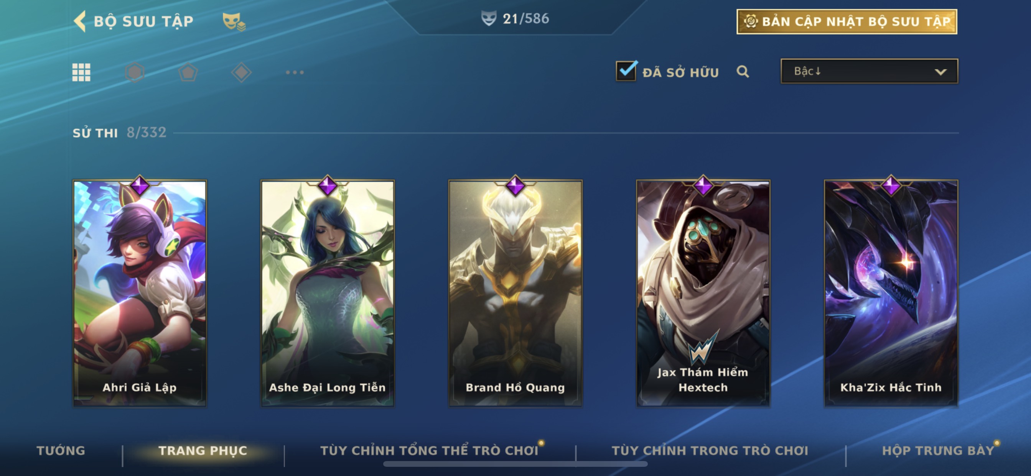
Task: Select the hexagon rarity filter icon
Action: [135, 72]
